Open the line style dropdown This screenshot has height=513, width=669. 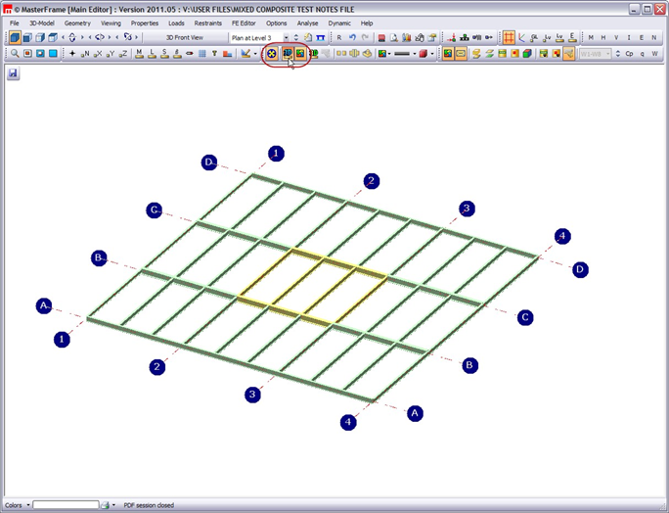click(x=415, y=53)
